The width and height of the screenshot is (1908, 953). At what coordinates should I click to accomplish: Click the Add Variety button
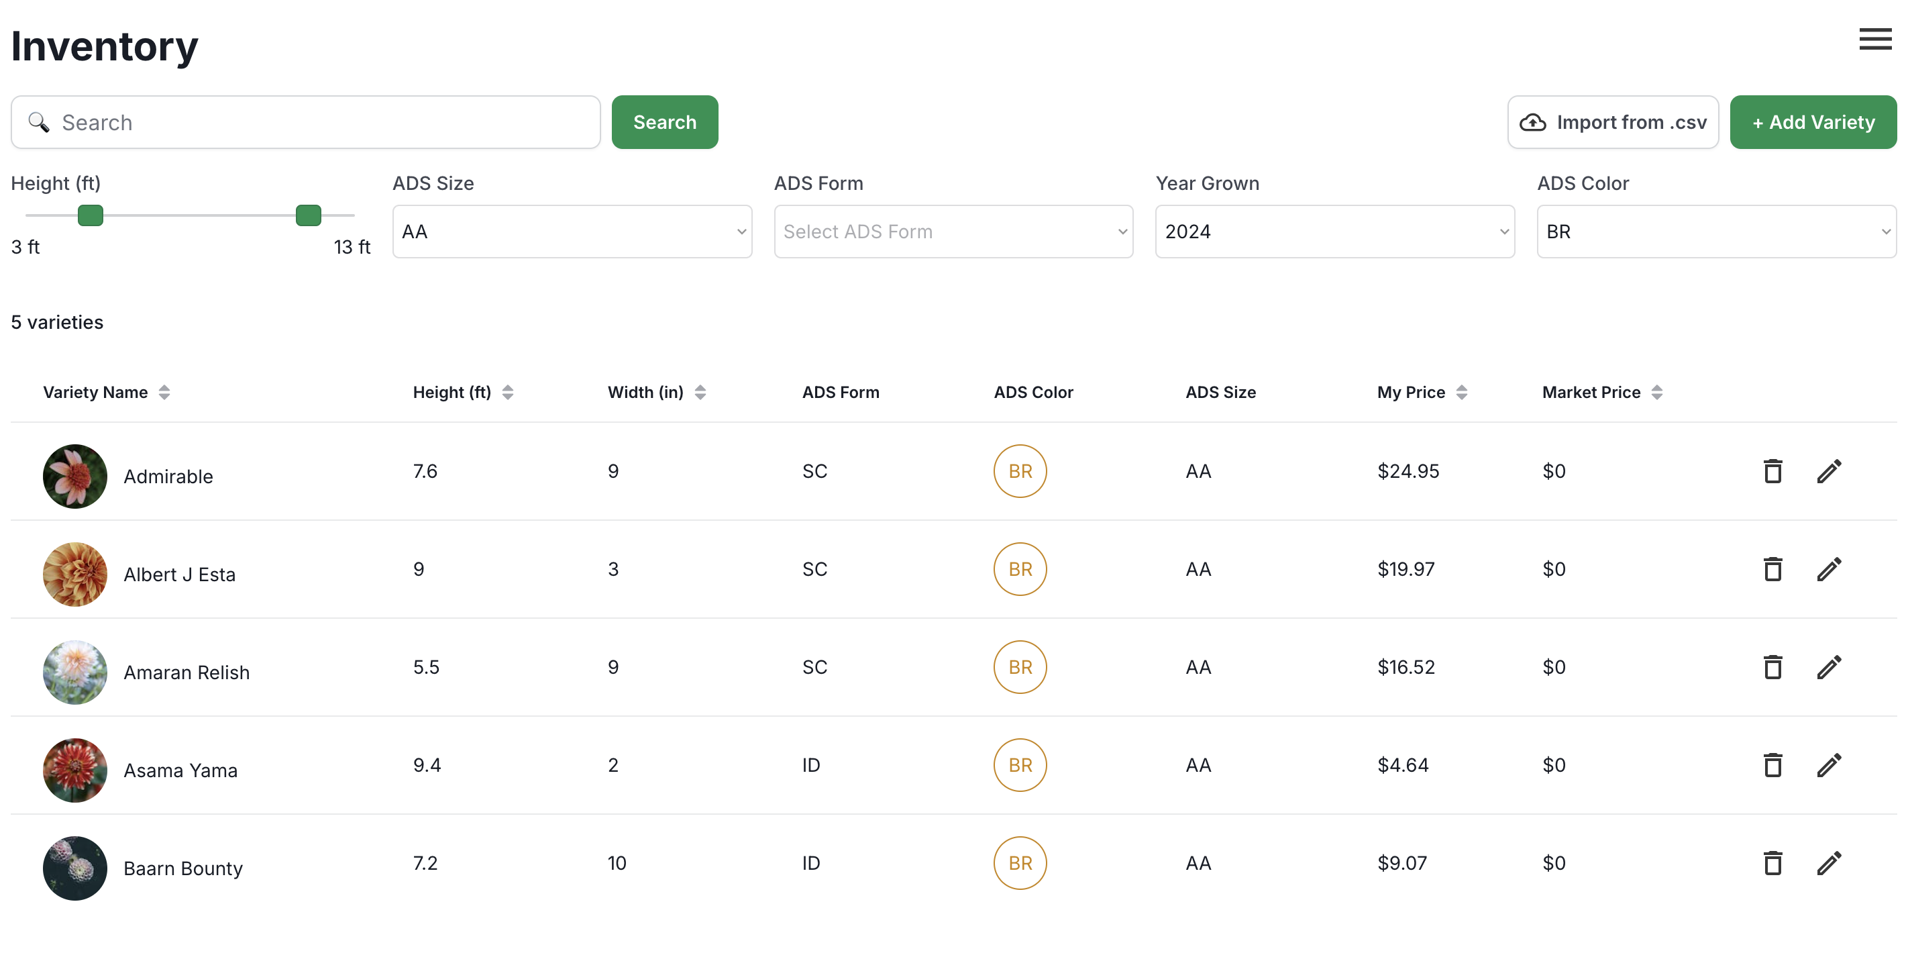(1813, 122)
